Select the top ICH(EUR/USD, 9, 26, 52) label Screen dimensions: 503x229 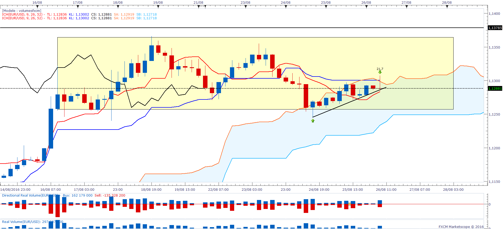pyautogui.click(x=22, y=15)
